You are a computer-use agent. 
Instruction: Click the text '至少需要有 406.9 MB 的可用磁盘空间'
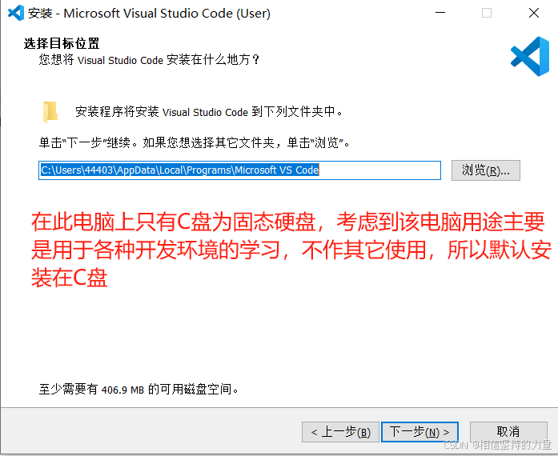(x=138, y=390)
